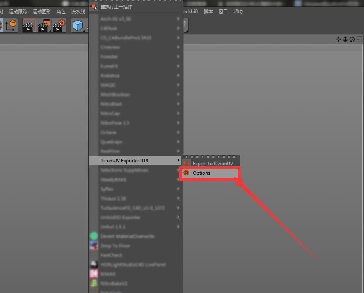The height and width of the screenshot is (293, 364).
Task: Click the pink IKMAX icon
Action: point(94,274)
